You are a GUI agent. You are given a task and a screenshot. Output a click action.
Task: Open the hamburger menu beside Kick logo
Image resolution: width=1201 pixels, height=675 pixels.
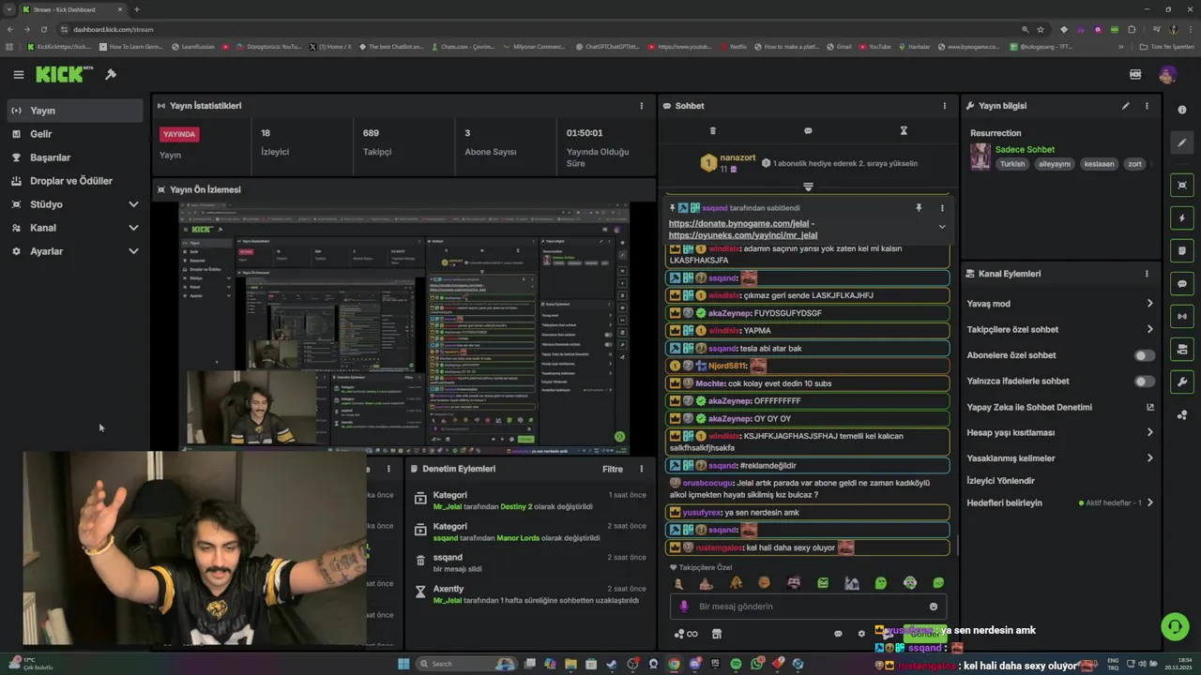pyautogui.click(x=18, y=74)
